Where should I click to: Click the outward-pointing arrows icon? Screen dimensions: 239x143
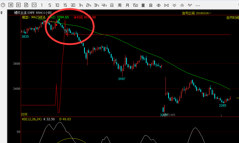click(x=159, y=5)
